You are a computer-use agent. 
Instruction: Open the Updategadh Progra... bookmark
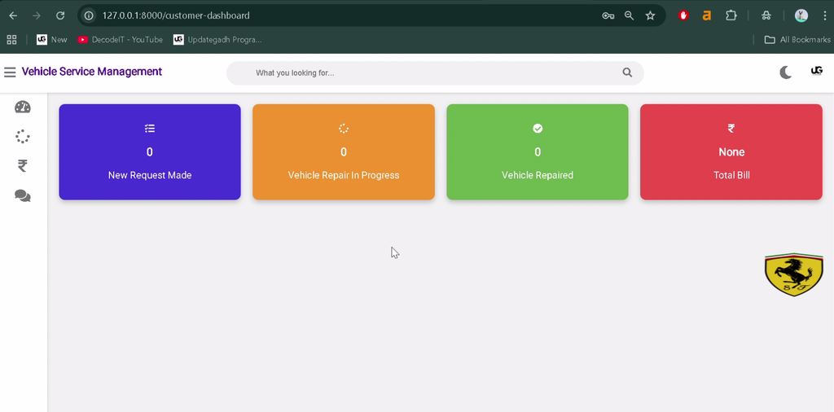coord(217,39)
